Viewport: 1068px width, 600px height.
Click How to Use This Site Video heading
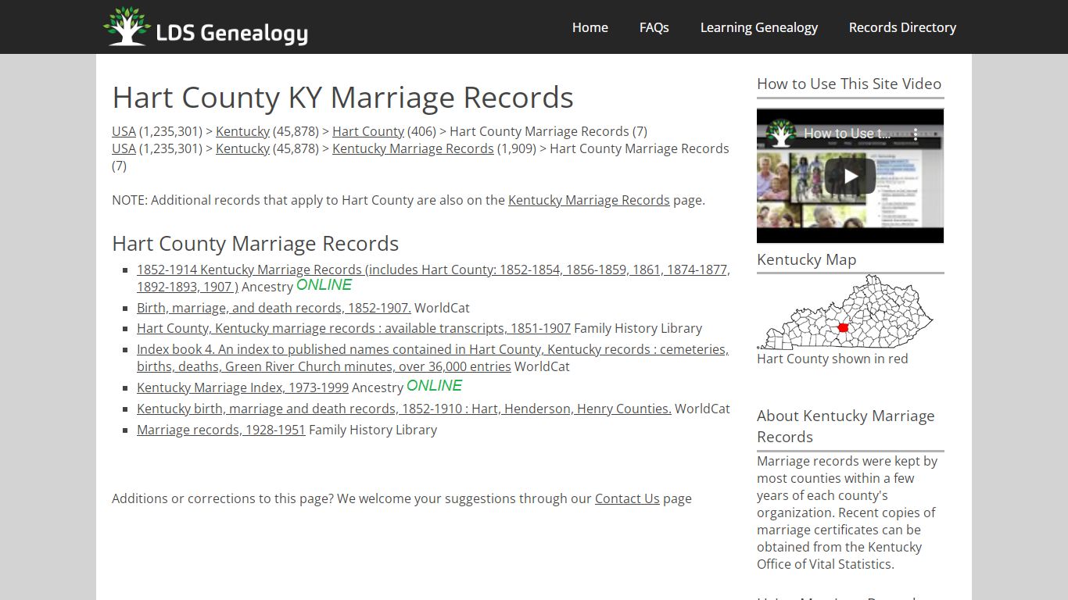point(849,84)
